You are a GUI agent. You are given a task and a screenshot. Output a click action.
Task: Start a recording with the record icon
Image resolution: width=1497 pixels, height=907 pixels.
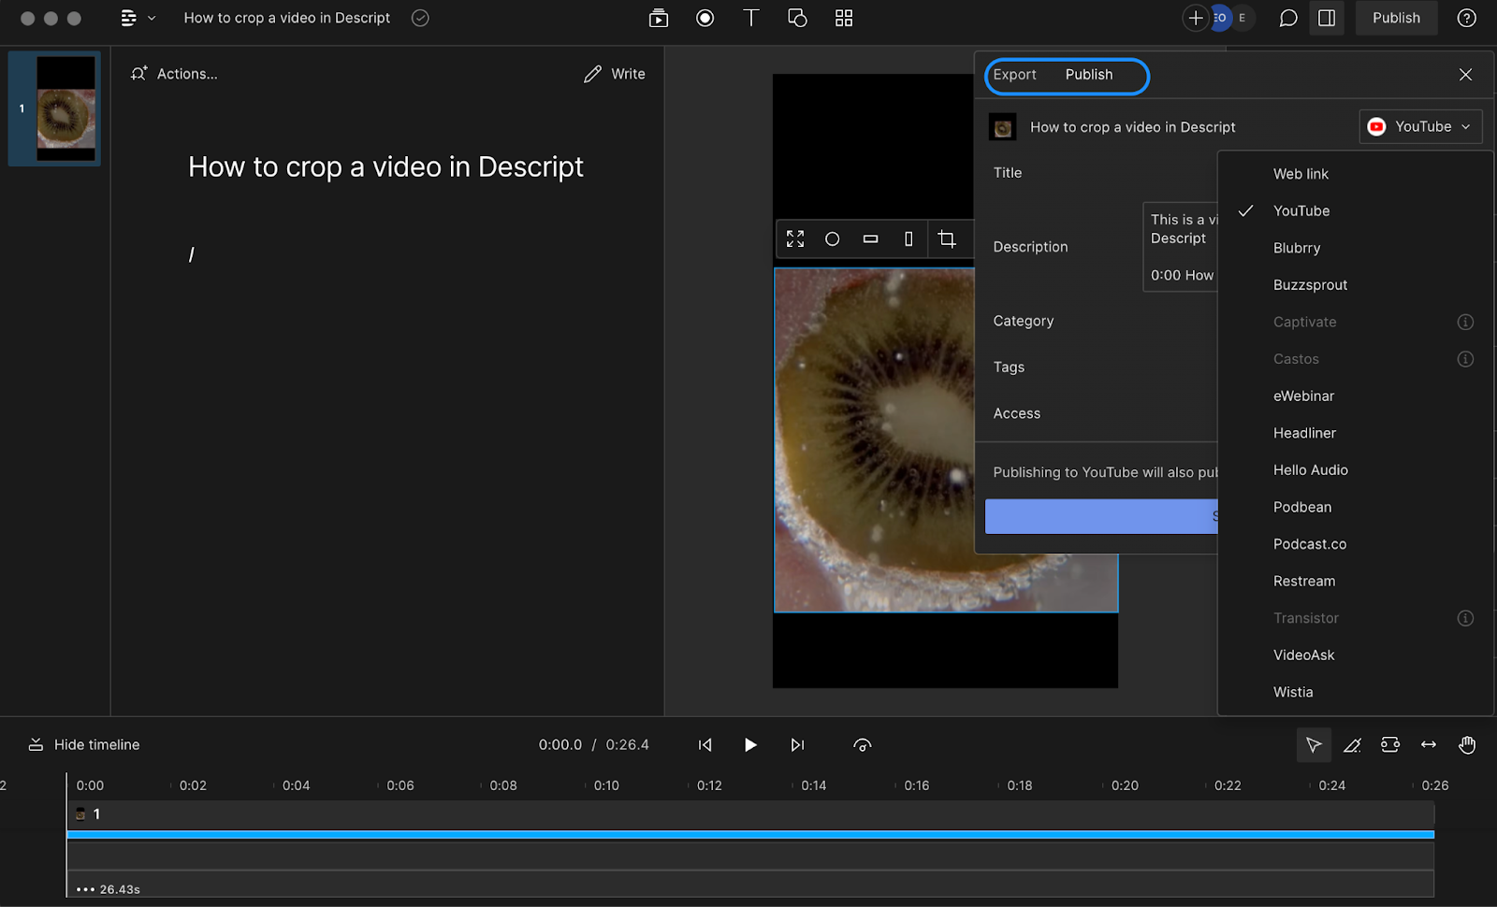point(705,18)
